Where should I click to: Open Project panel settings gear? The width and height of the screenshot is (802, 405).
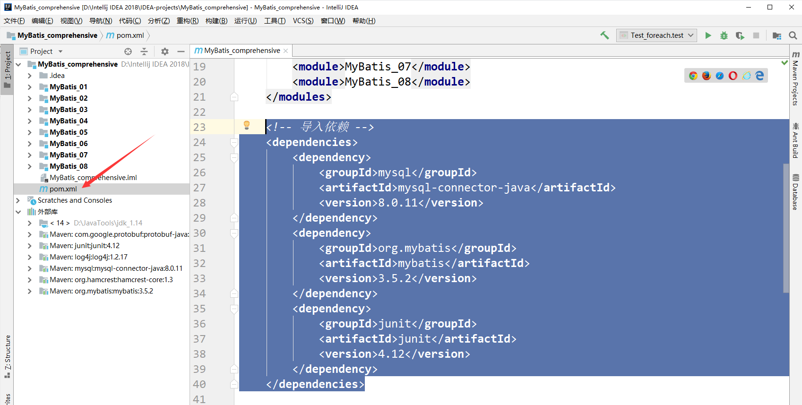click(x=165, y=52)
